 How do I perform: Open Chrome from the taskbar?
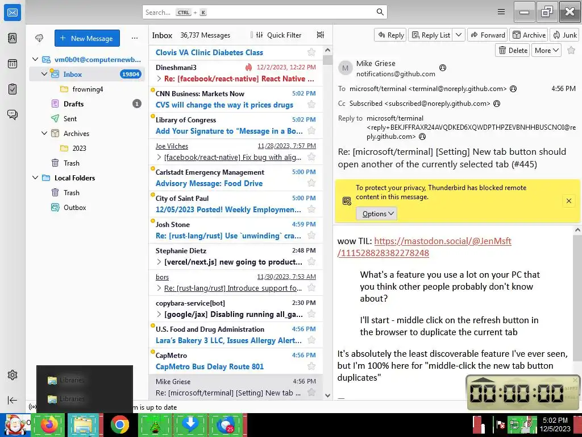tap(120, 424)
